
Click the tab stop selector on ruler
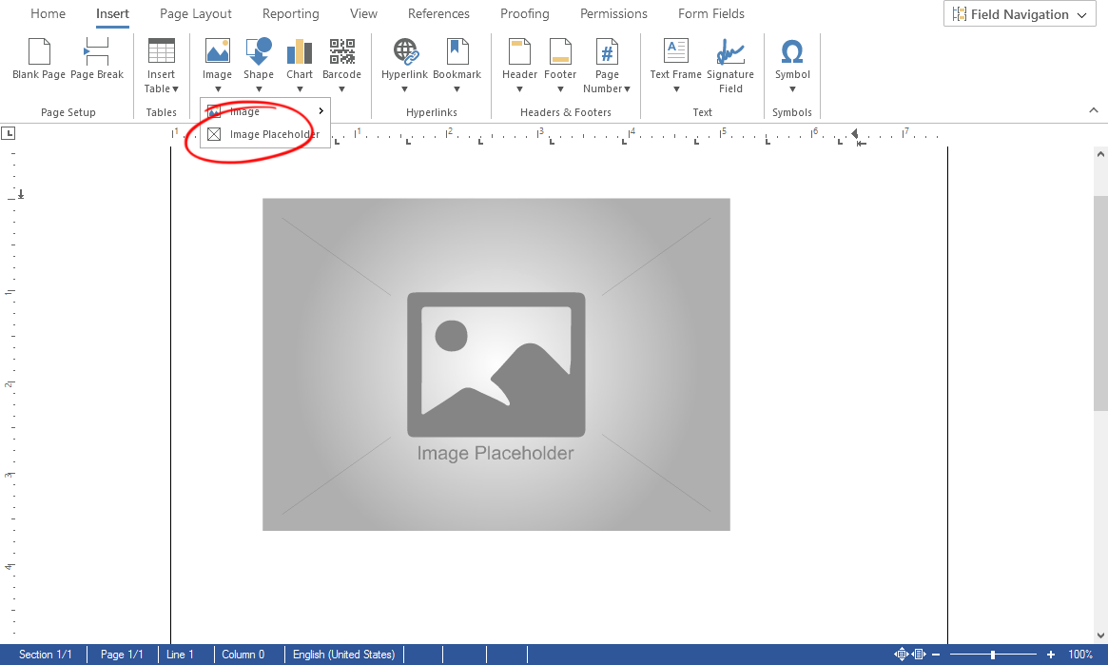[x=9, y=133]
